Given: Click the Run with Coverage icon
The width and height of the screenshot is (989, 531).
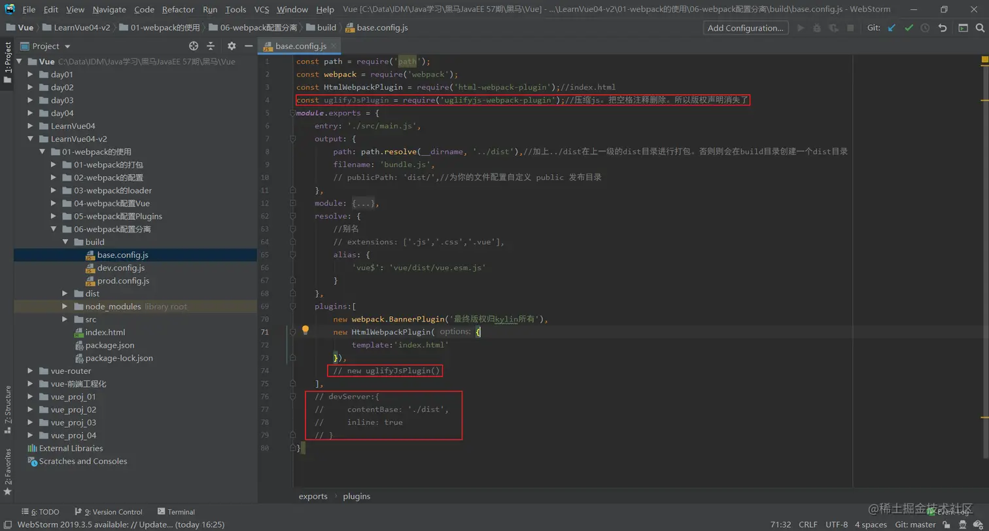Looking at the screenshot, I should pos(834,28).
